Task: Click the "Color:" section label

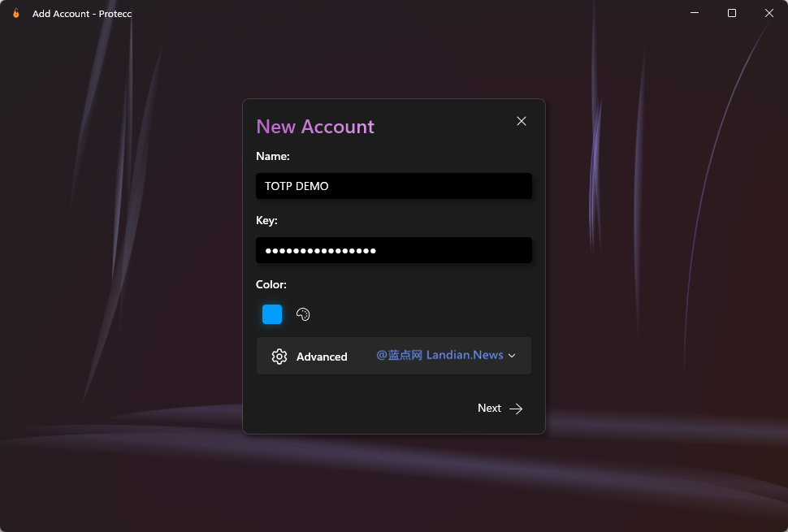Action: [271, 284]
